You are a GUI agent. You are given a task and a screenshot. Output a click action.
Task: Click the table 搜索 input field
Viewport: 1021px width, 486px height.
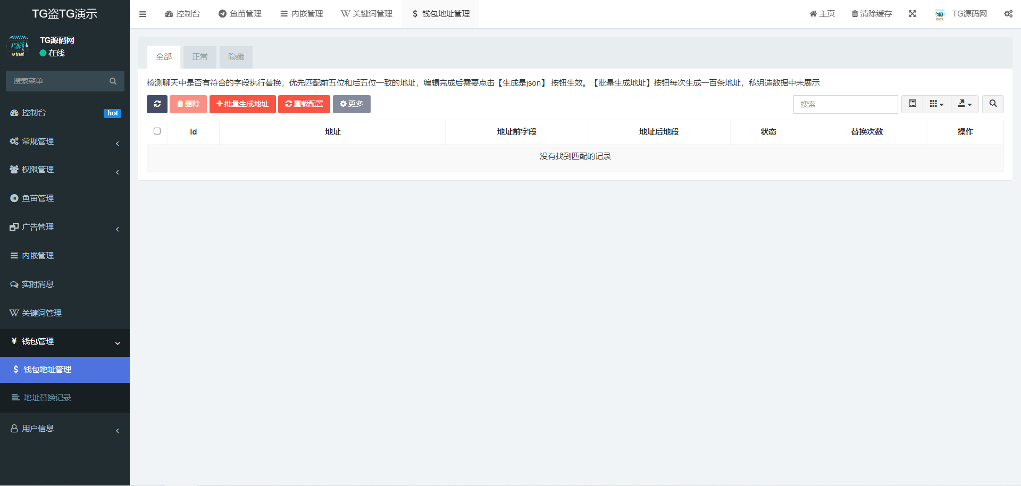pyautogui.click(x=845, y=104)
